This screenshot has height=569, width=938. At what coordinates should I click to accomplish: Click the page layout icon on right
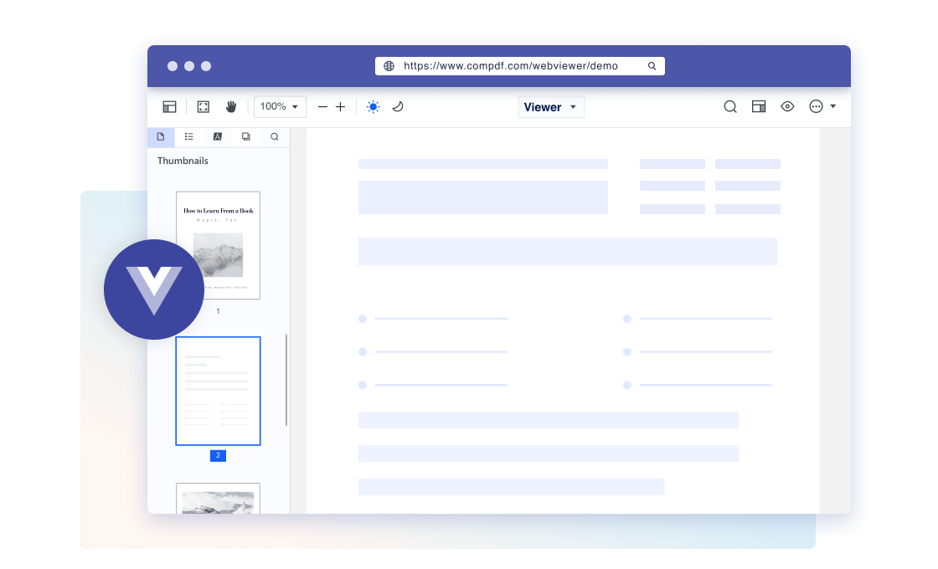click(x=759, y=107)
